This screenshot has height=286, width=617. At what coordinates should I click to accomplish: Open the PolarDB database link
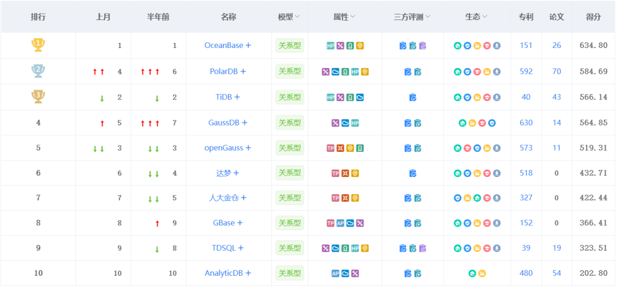[x=224, y=71]
